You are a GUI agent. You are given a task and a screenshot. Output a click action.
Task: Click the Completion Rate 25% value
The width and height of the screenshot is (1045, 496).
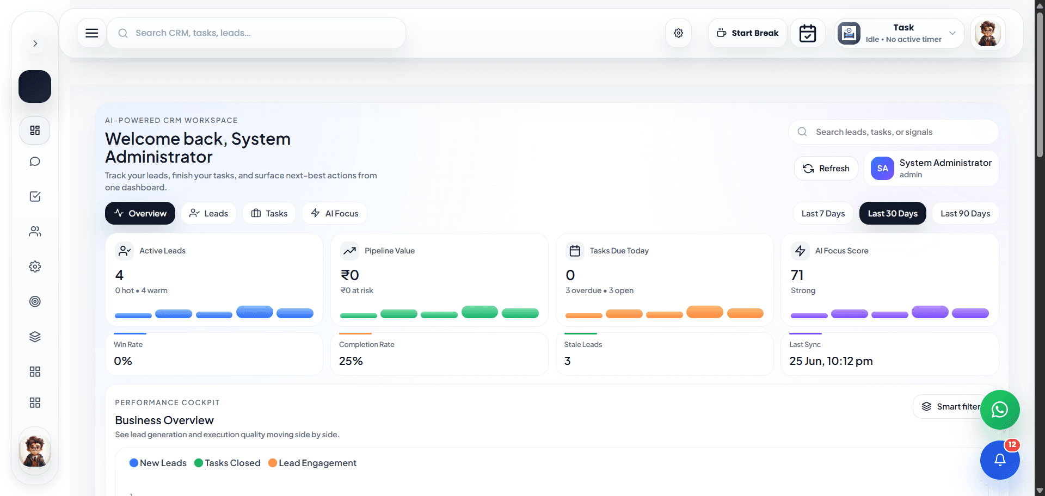pos(351,361)
